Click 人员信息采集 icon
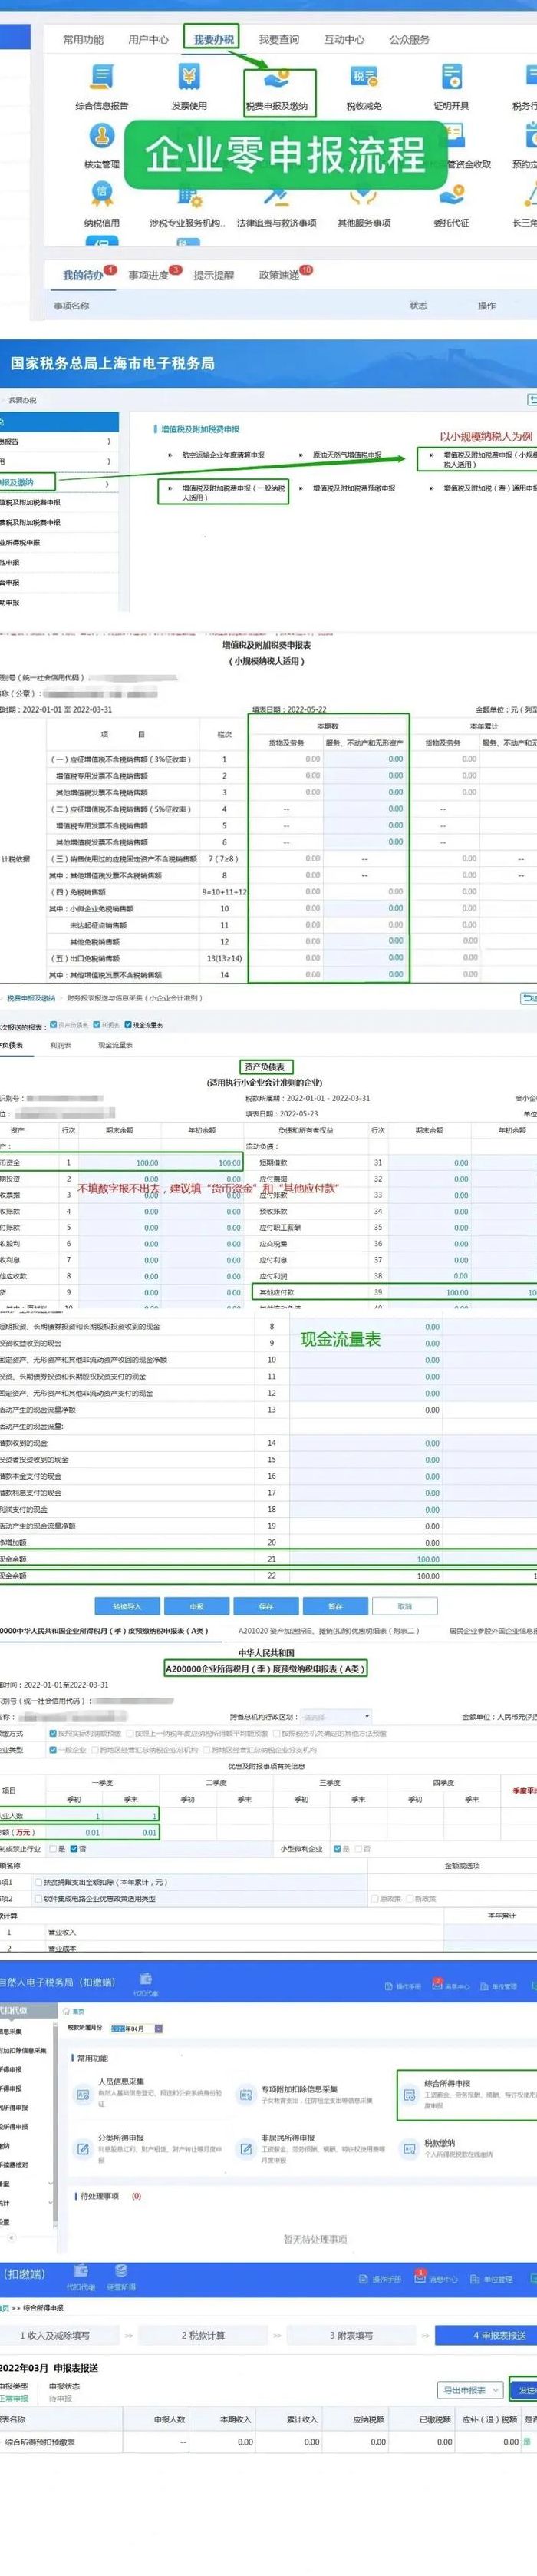 coord(83,2094)
